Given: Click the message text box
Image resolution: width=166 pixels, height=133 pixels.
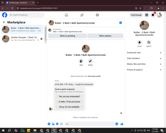Looking at the screenshot, I should [90, 124].
